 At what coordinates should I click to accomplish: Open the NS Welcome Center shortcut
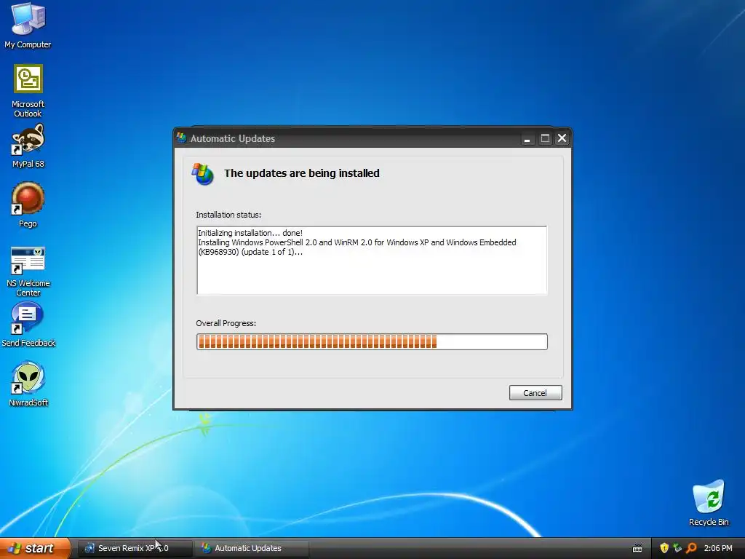pos(28,271)
